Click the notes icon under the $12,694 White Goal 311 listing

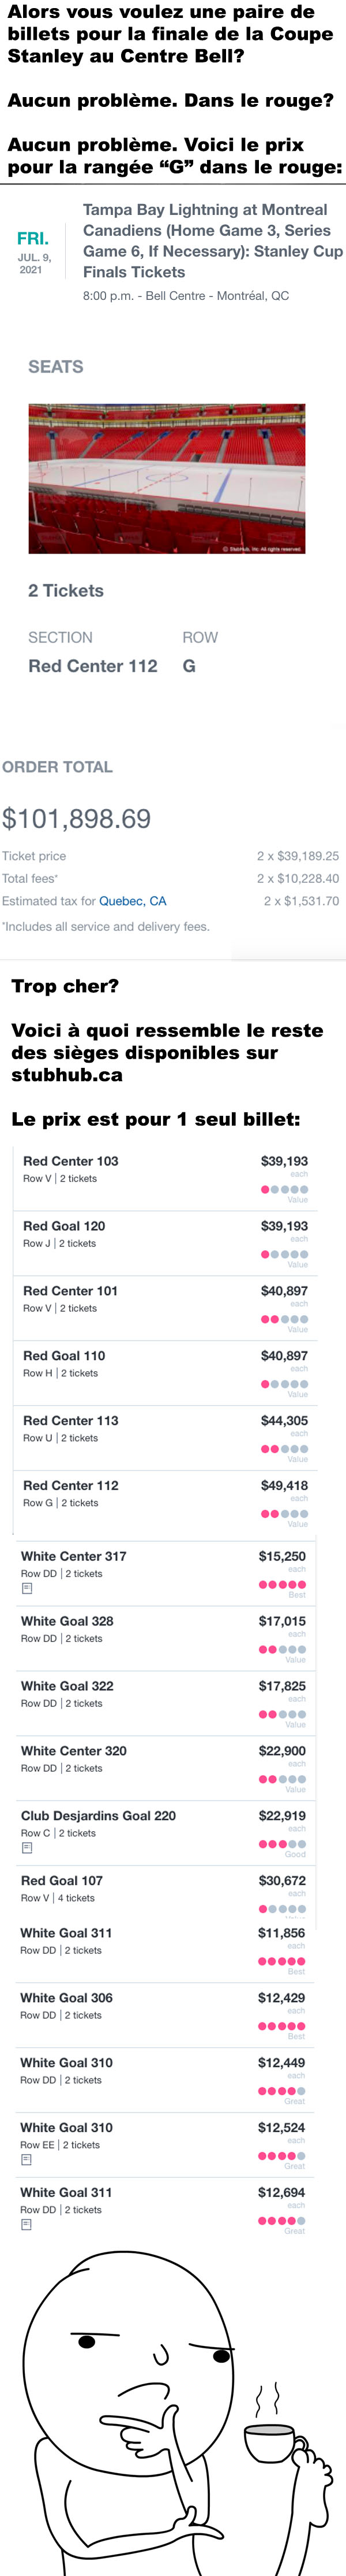[x=26, y=2225]
